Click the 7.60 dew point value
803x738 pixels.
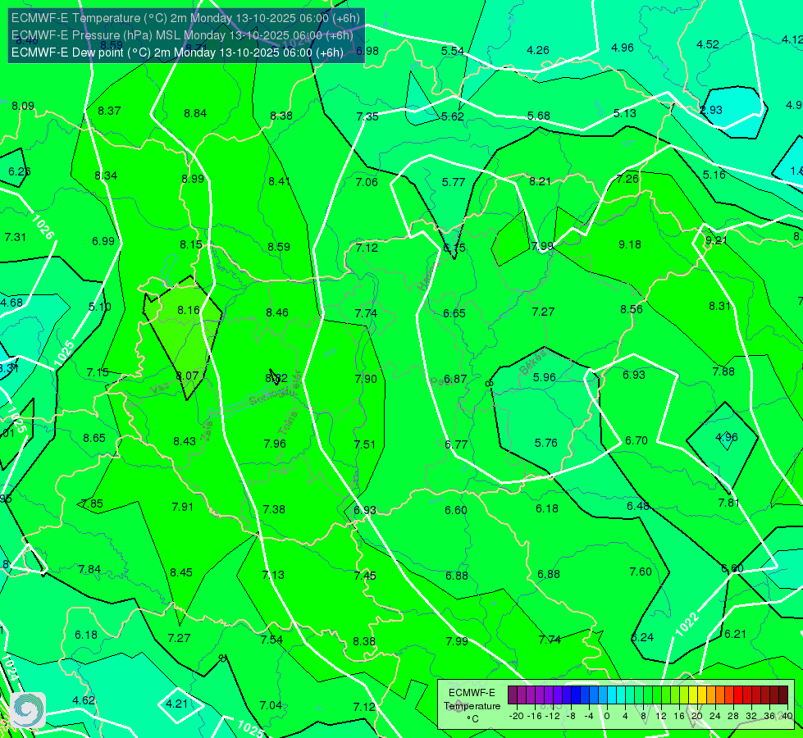coord(641,572)
